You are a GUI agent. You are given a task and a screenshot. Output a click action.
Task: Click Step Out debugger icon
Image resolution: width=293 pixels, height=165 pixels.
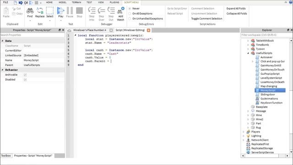tap(111, 11)
